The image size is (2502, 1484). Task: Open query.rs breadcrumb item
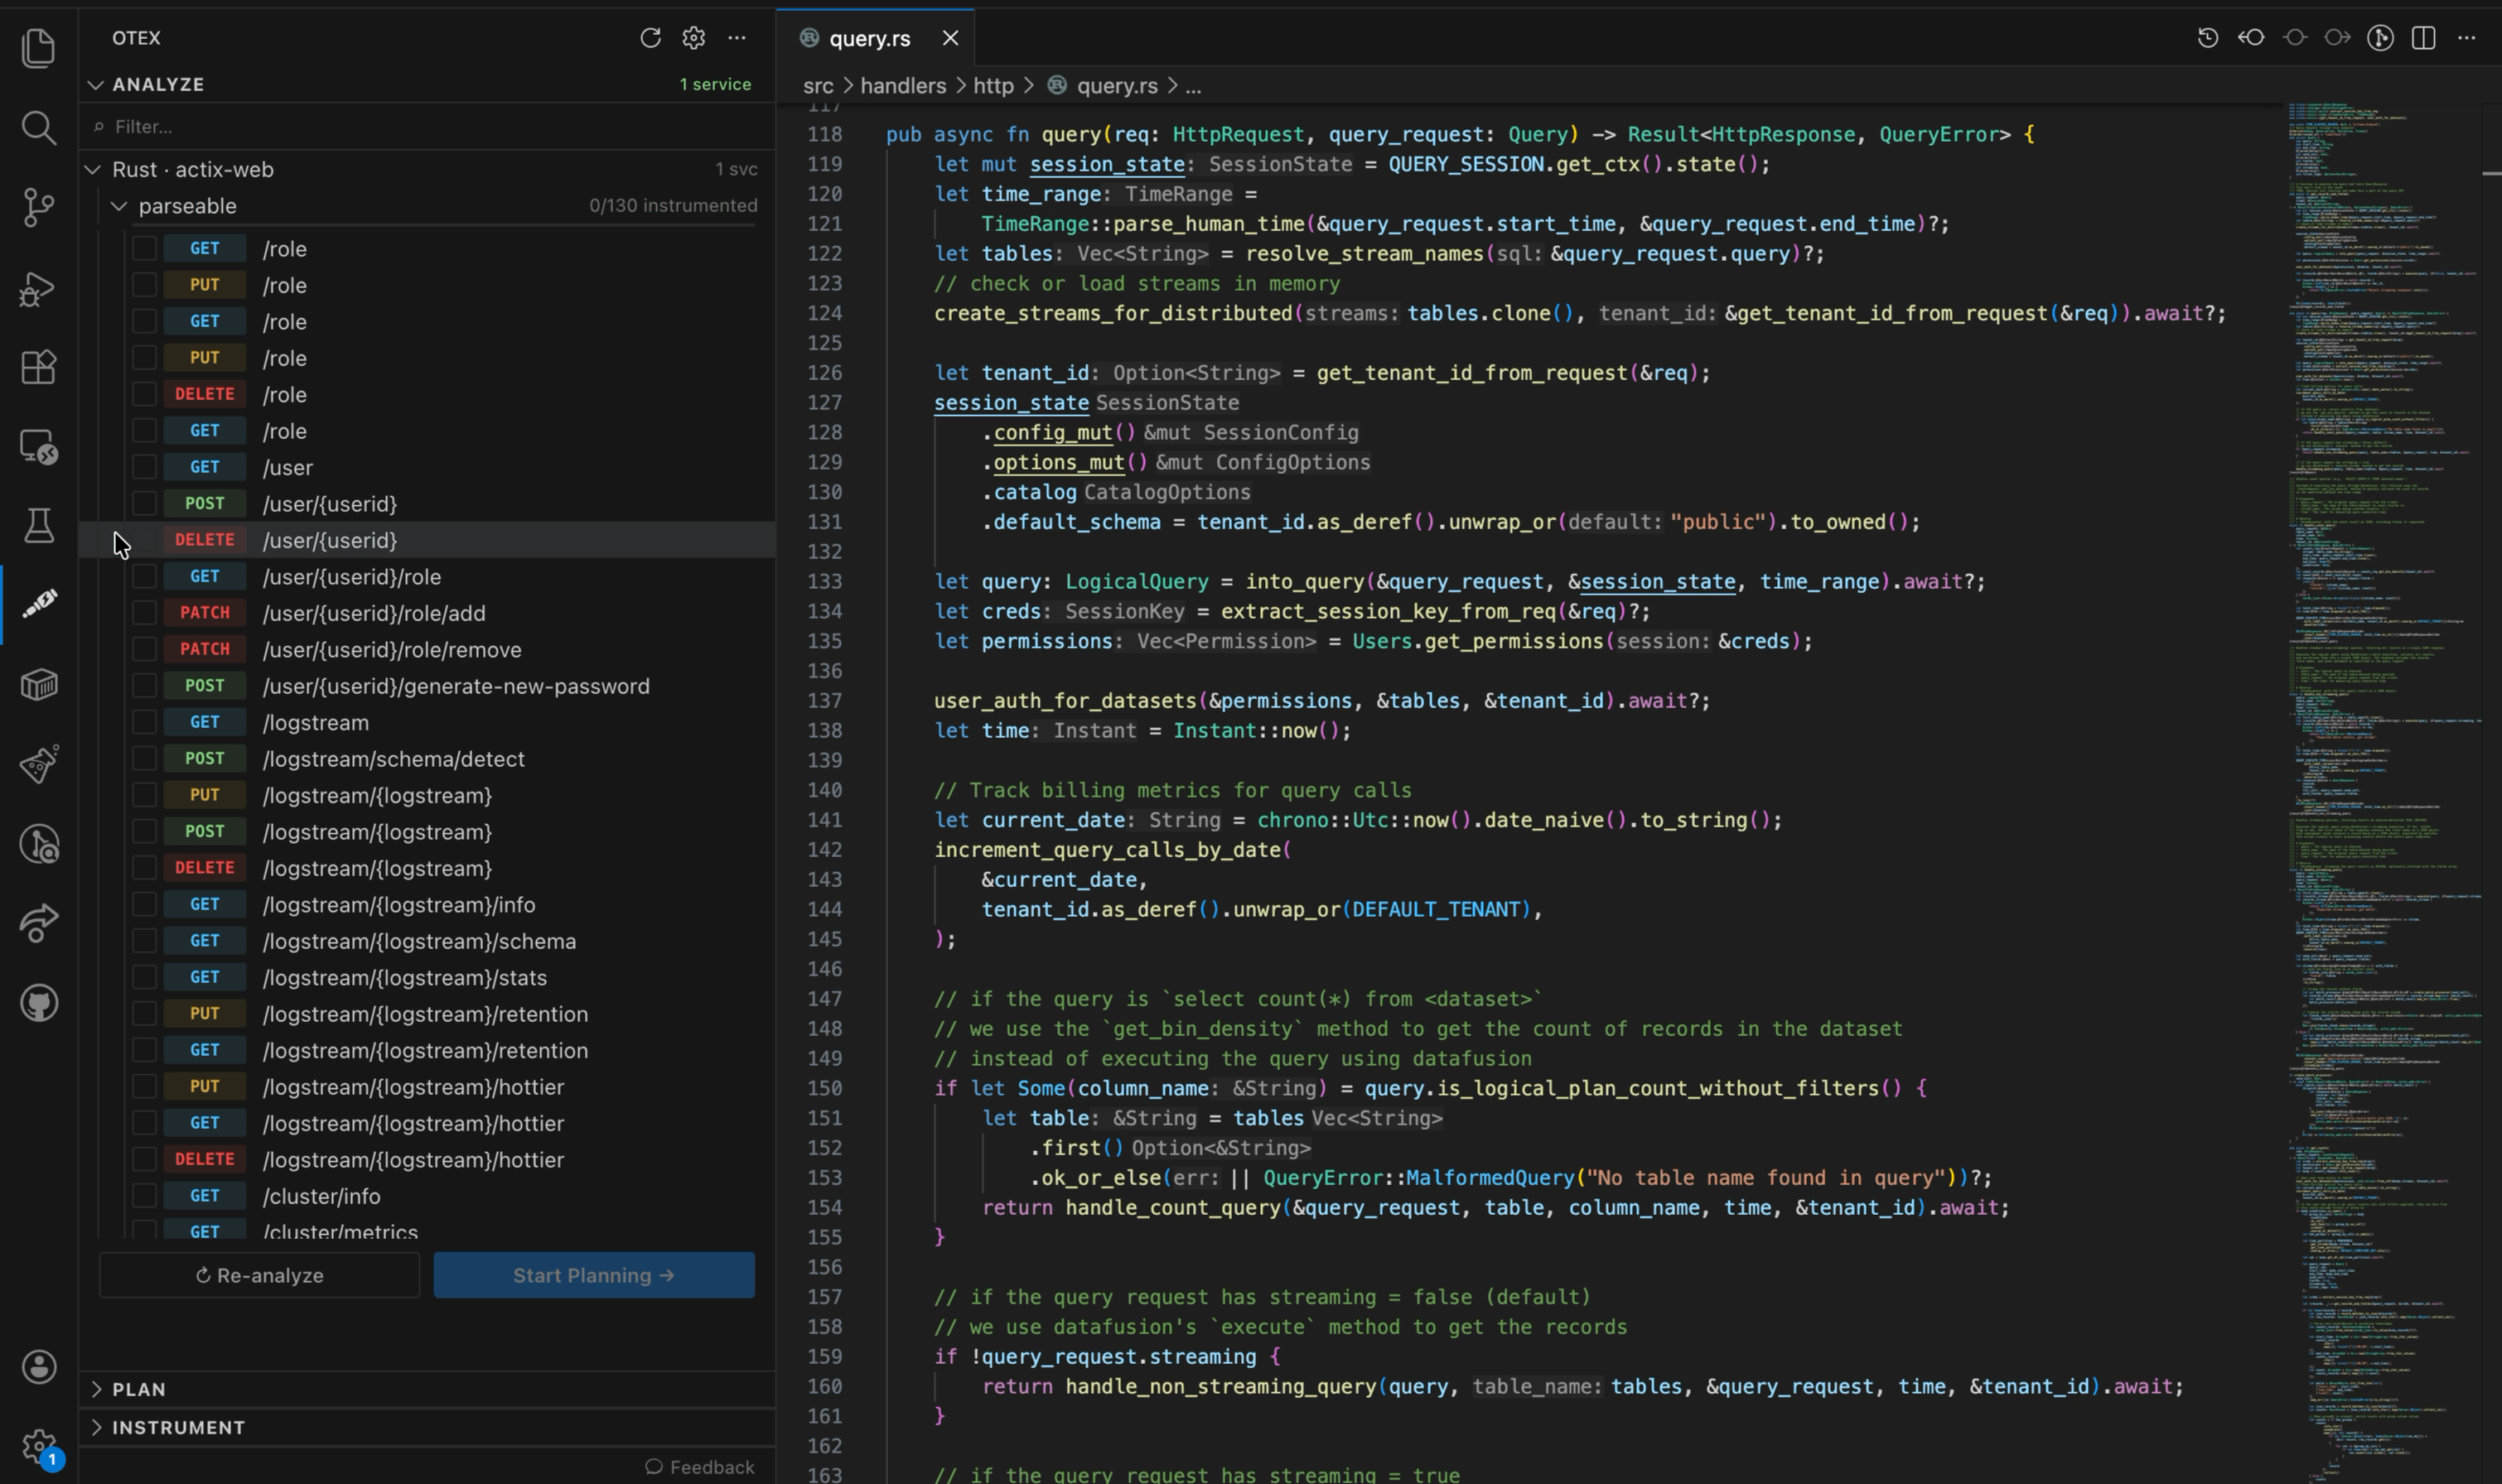(x=1117, y=86)
